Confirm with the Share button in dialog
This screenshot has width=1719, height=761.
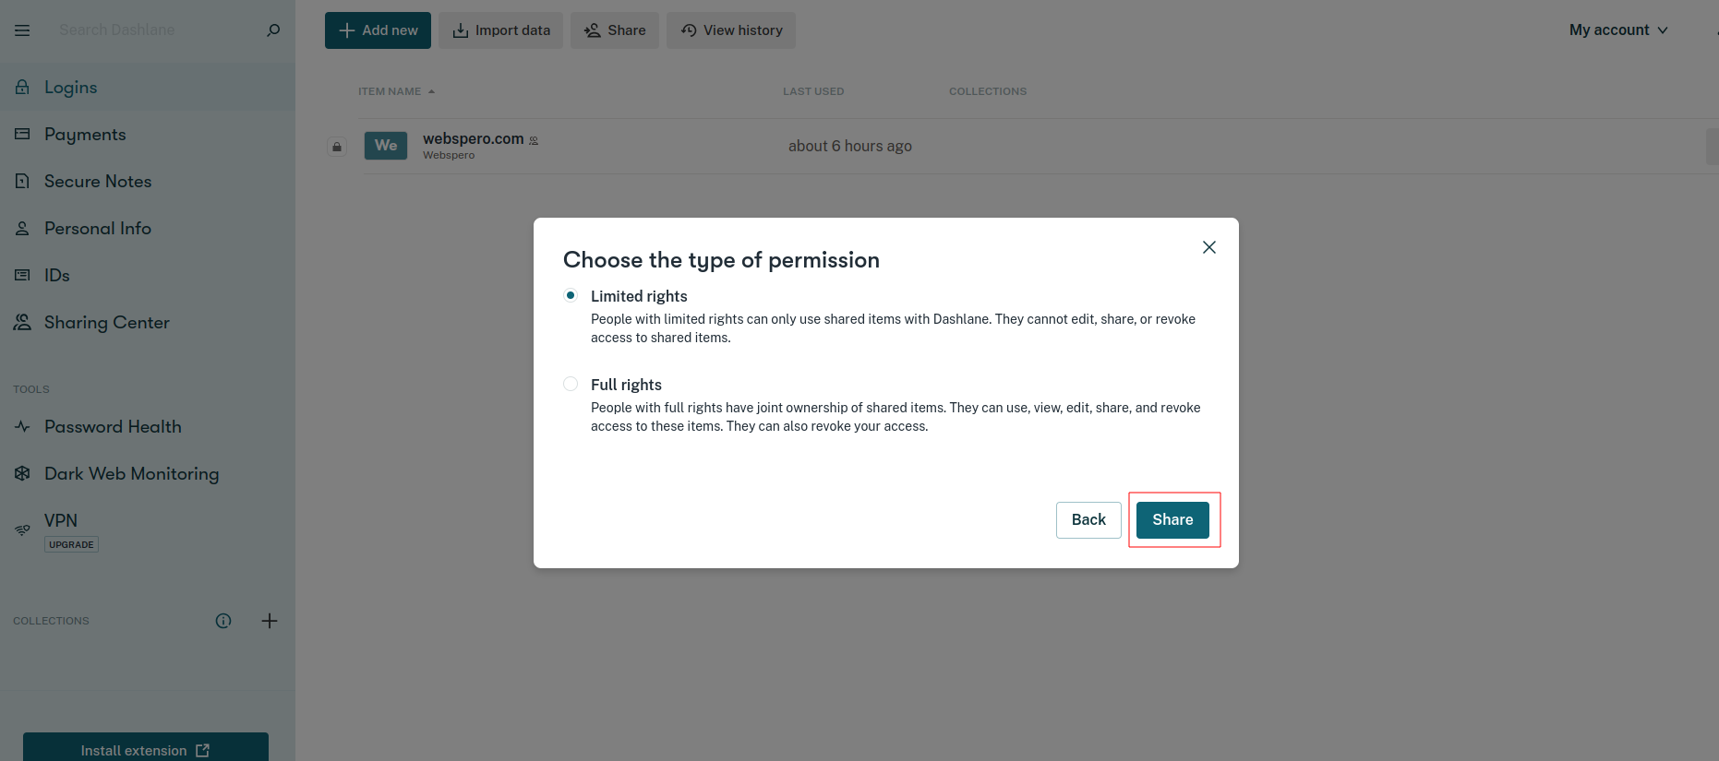1172,520
